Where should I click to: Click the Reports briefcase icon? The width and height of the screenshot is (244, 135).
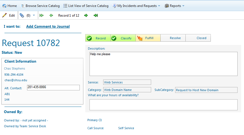tap(167, 6)
